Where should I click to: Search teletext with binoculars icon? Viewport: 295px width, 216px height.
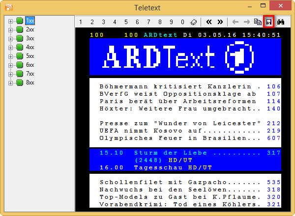point(281,22)
